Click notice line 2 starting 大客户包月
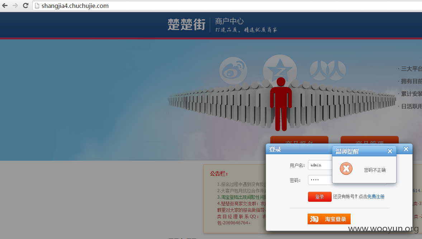The width and height of the screenshot is (422, 239). pos(242,191)
